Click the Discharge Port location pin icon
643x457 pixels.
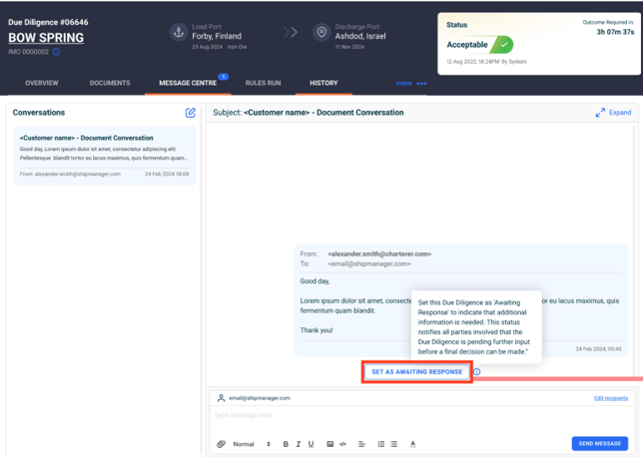coord(321,32)
